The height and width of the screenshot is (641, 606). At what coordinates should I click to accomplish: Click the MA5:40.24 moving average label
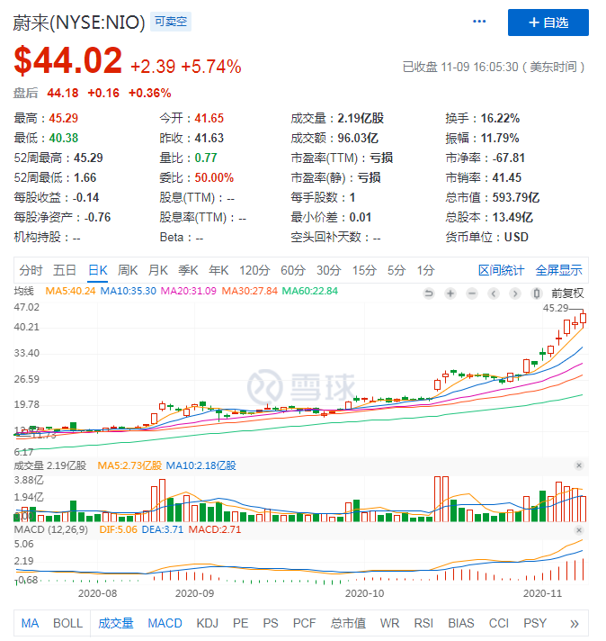coord(70,291)
